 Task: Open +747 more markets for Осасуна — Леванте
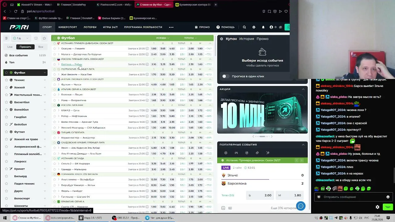click(208, 49)
